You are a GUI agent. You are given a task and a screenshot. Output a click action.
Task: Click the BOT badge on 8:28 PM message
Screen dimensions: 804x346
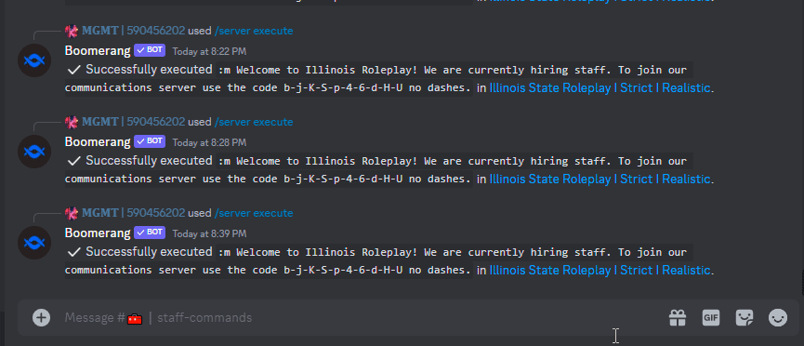coord(150,141)
